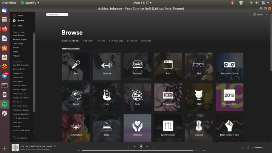The height and width of the screenshot is (153, 272).
Task: Open Firefox from the Ubuntu dock
Action: tap(5, 29)
